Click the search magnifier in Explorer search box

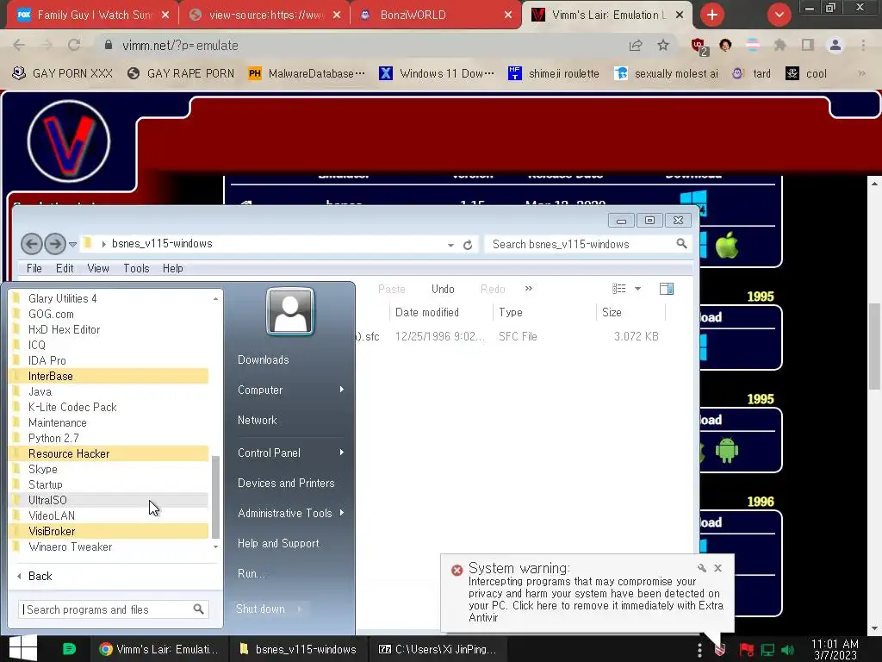tap(681, 244)
